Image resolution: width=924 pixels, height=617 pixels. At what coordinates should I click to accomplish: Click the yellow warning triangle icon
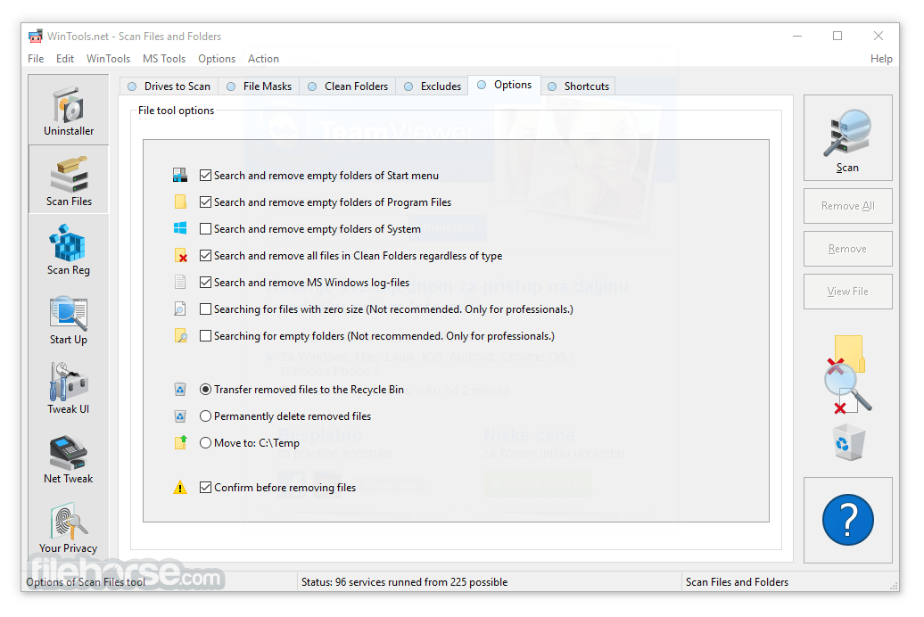point(180,488)
